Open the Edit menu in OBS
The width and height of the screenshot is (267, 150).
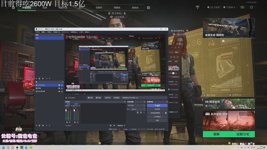click(43, 32)
